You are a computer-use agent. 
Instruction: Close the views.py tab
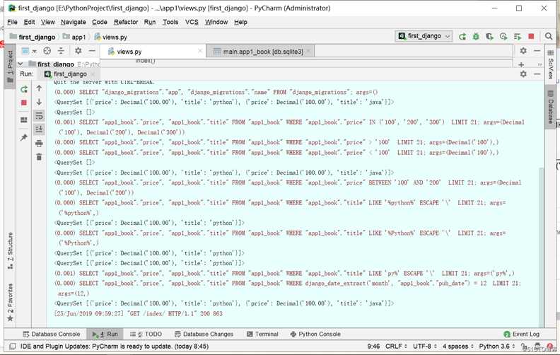pos(200,51)
